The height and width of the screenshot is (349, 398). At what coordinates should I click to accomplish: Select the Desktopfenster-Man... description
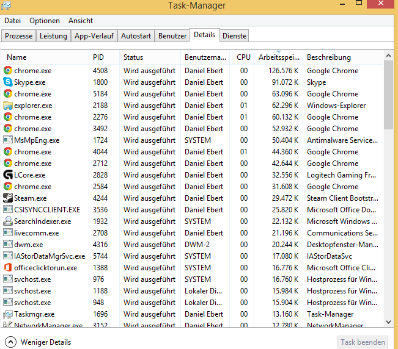click(x=342, y=245)
